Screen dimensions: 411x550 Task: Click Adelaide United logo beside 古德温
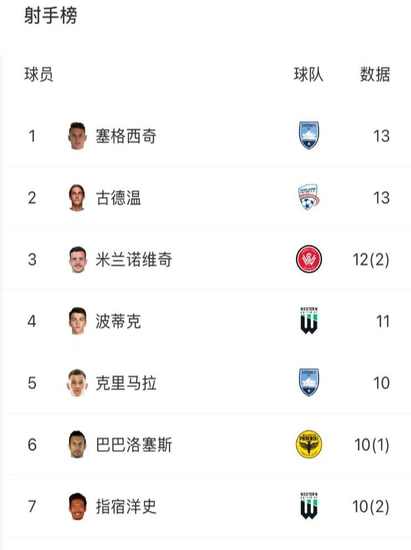tap(309, 197)
